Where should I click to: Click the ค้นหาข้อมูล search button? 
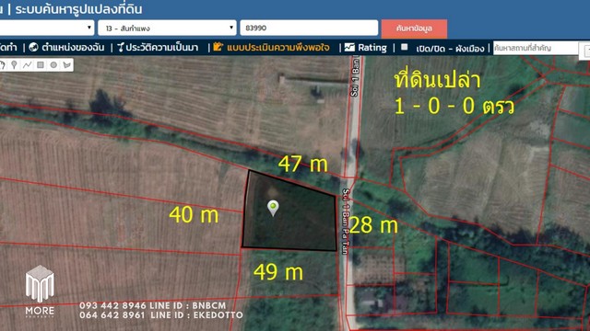[x=414, y=29]
